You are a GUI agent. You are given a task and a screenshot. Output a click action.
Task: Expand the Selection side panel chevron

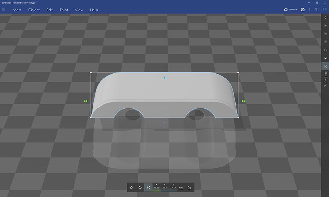pos(325,18)
